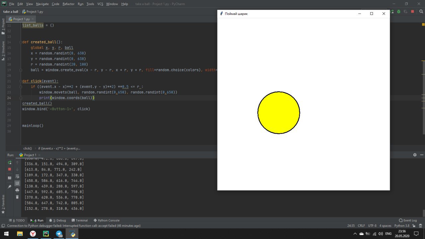Open the 4 spaces indent settings
The width and height of the screenshot is (425, 239).
point(385,226)
